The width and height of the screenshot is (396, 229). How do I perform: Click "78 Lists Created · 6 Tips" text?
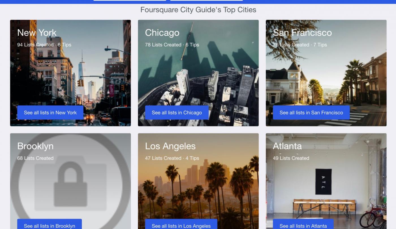(172, 45)
